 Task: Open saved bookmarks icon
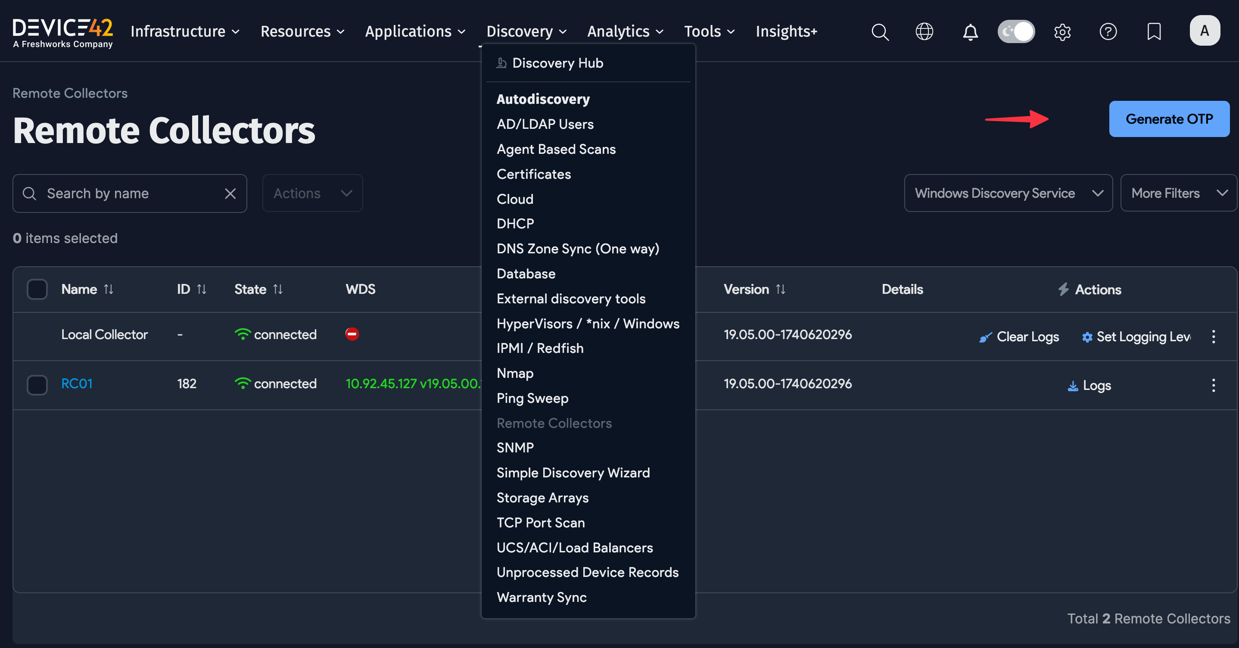(x=1154, y=32)
